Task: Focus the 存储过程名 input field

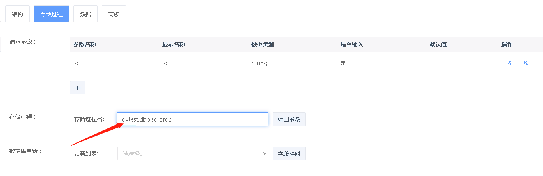Action: [192, 119]
